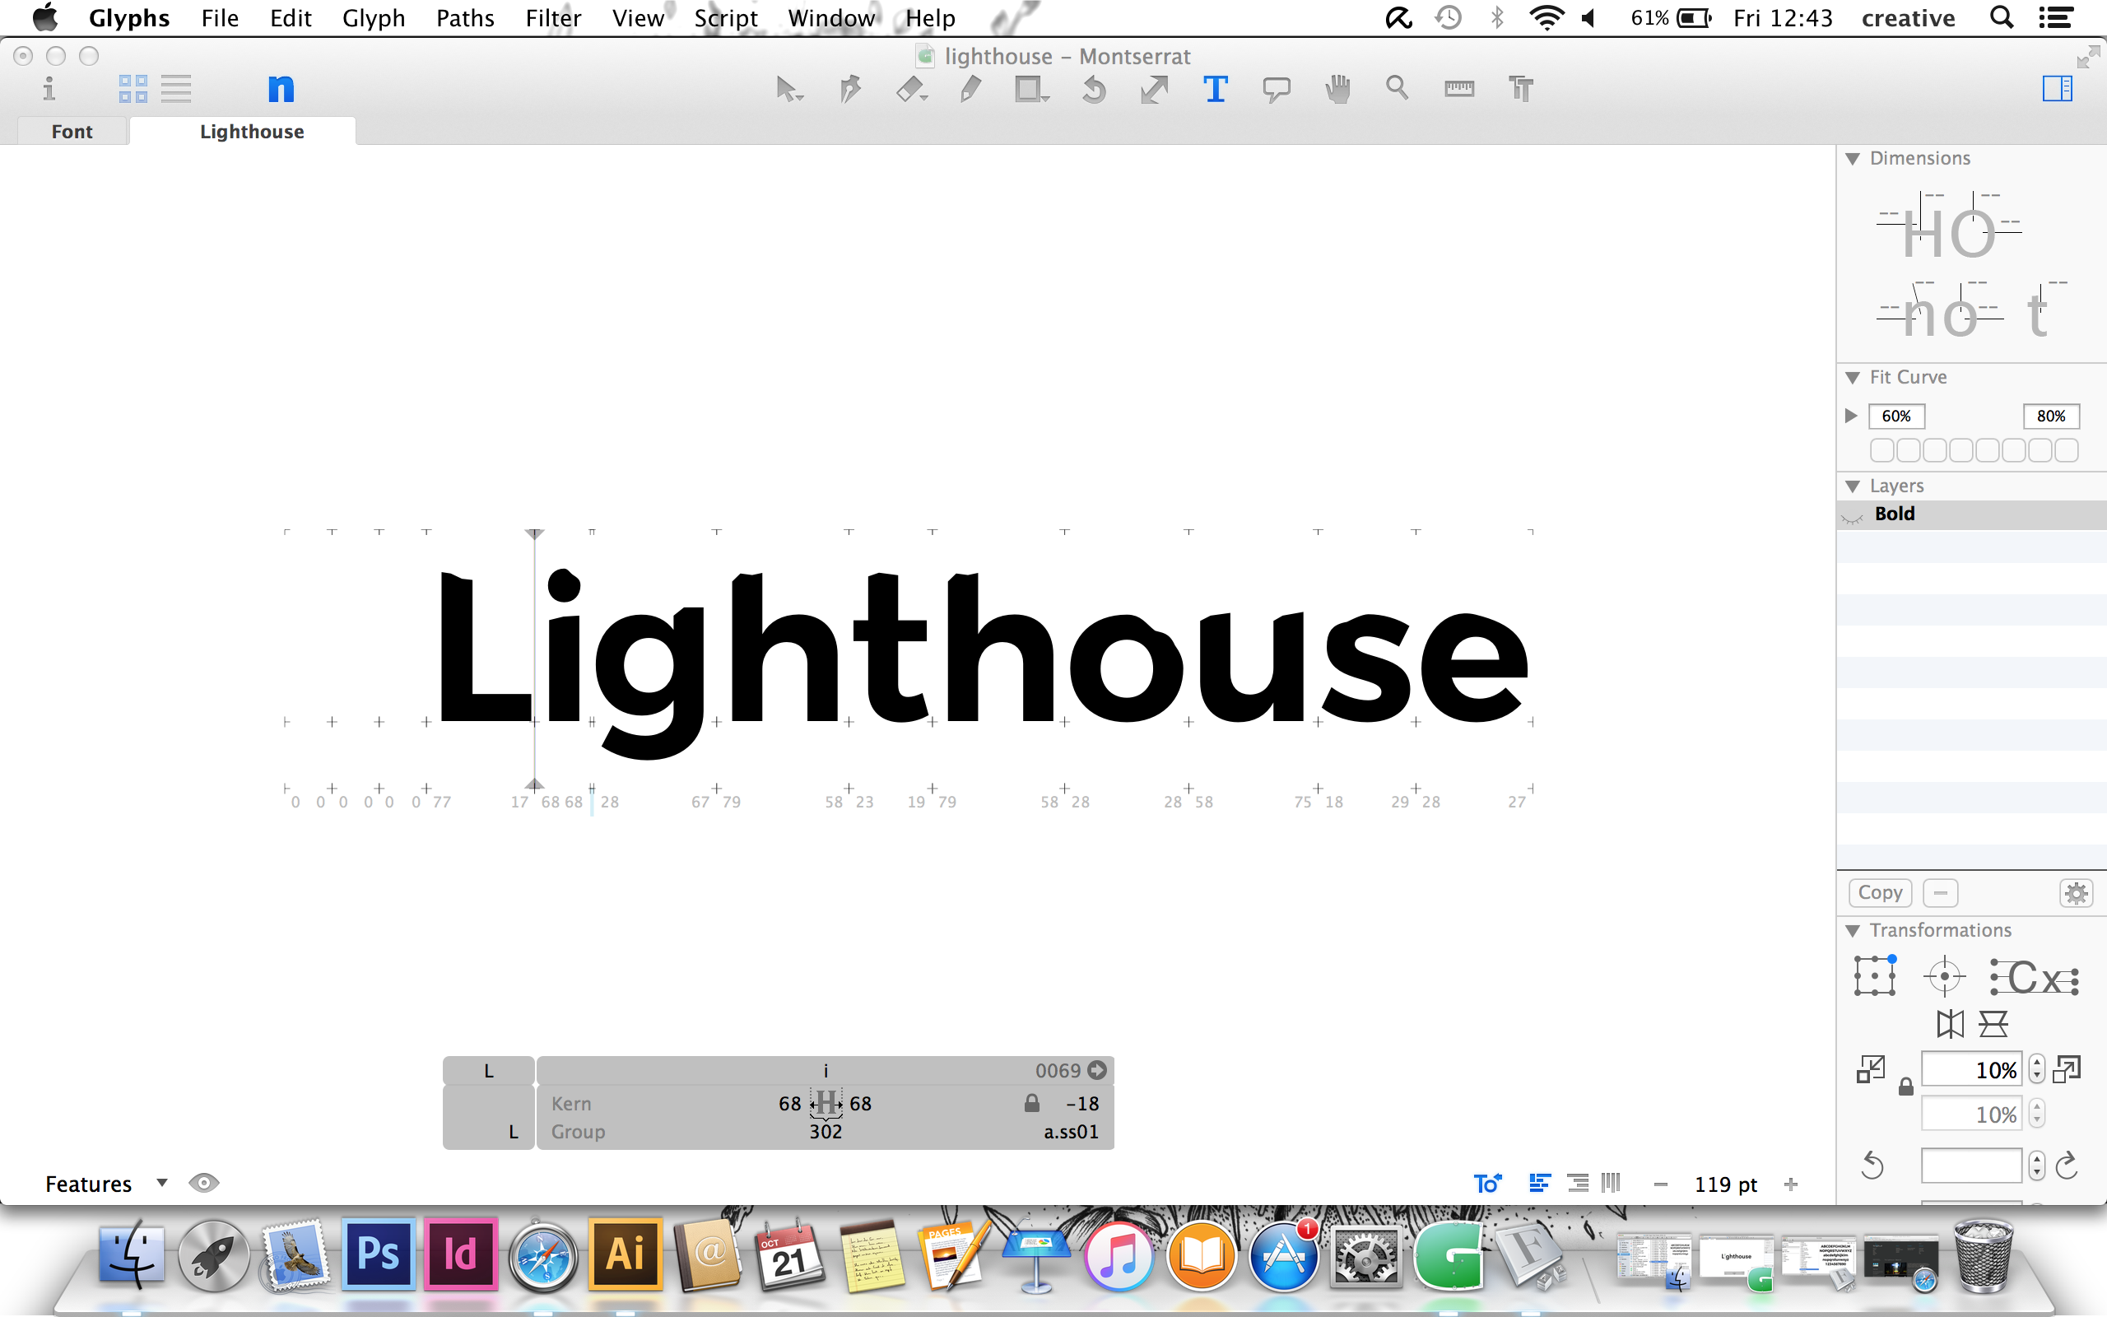Rotate counterclockwise in Transformations
Viewport: 2107px width, 1317px height.
1872,1166
